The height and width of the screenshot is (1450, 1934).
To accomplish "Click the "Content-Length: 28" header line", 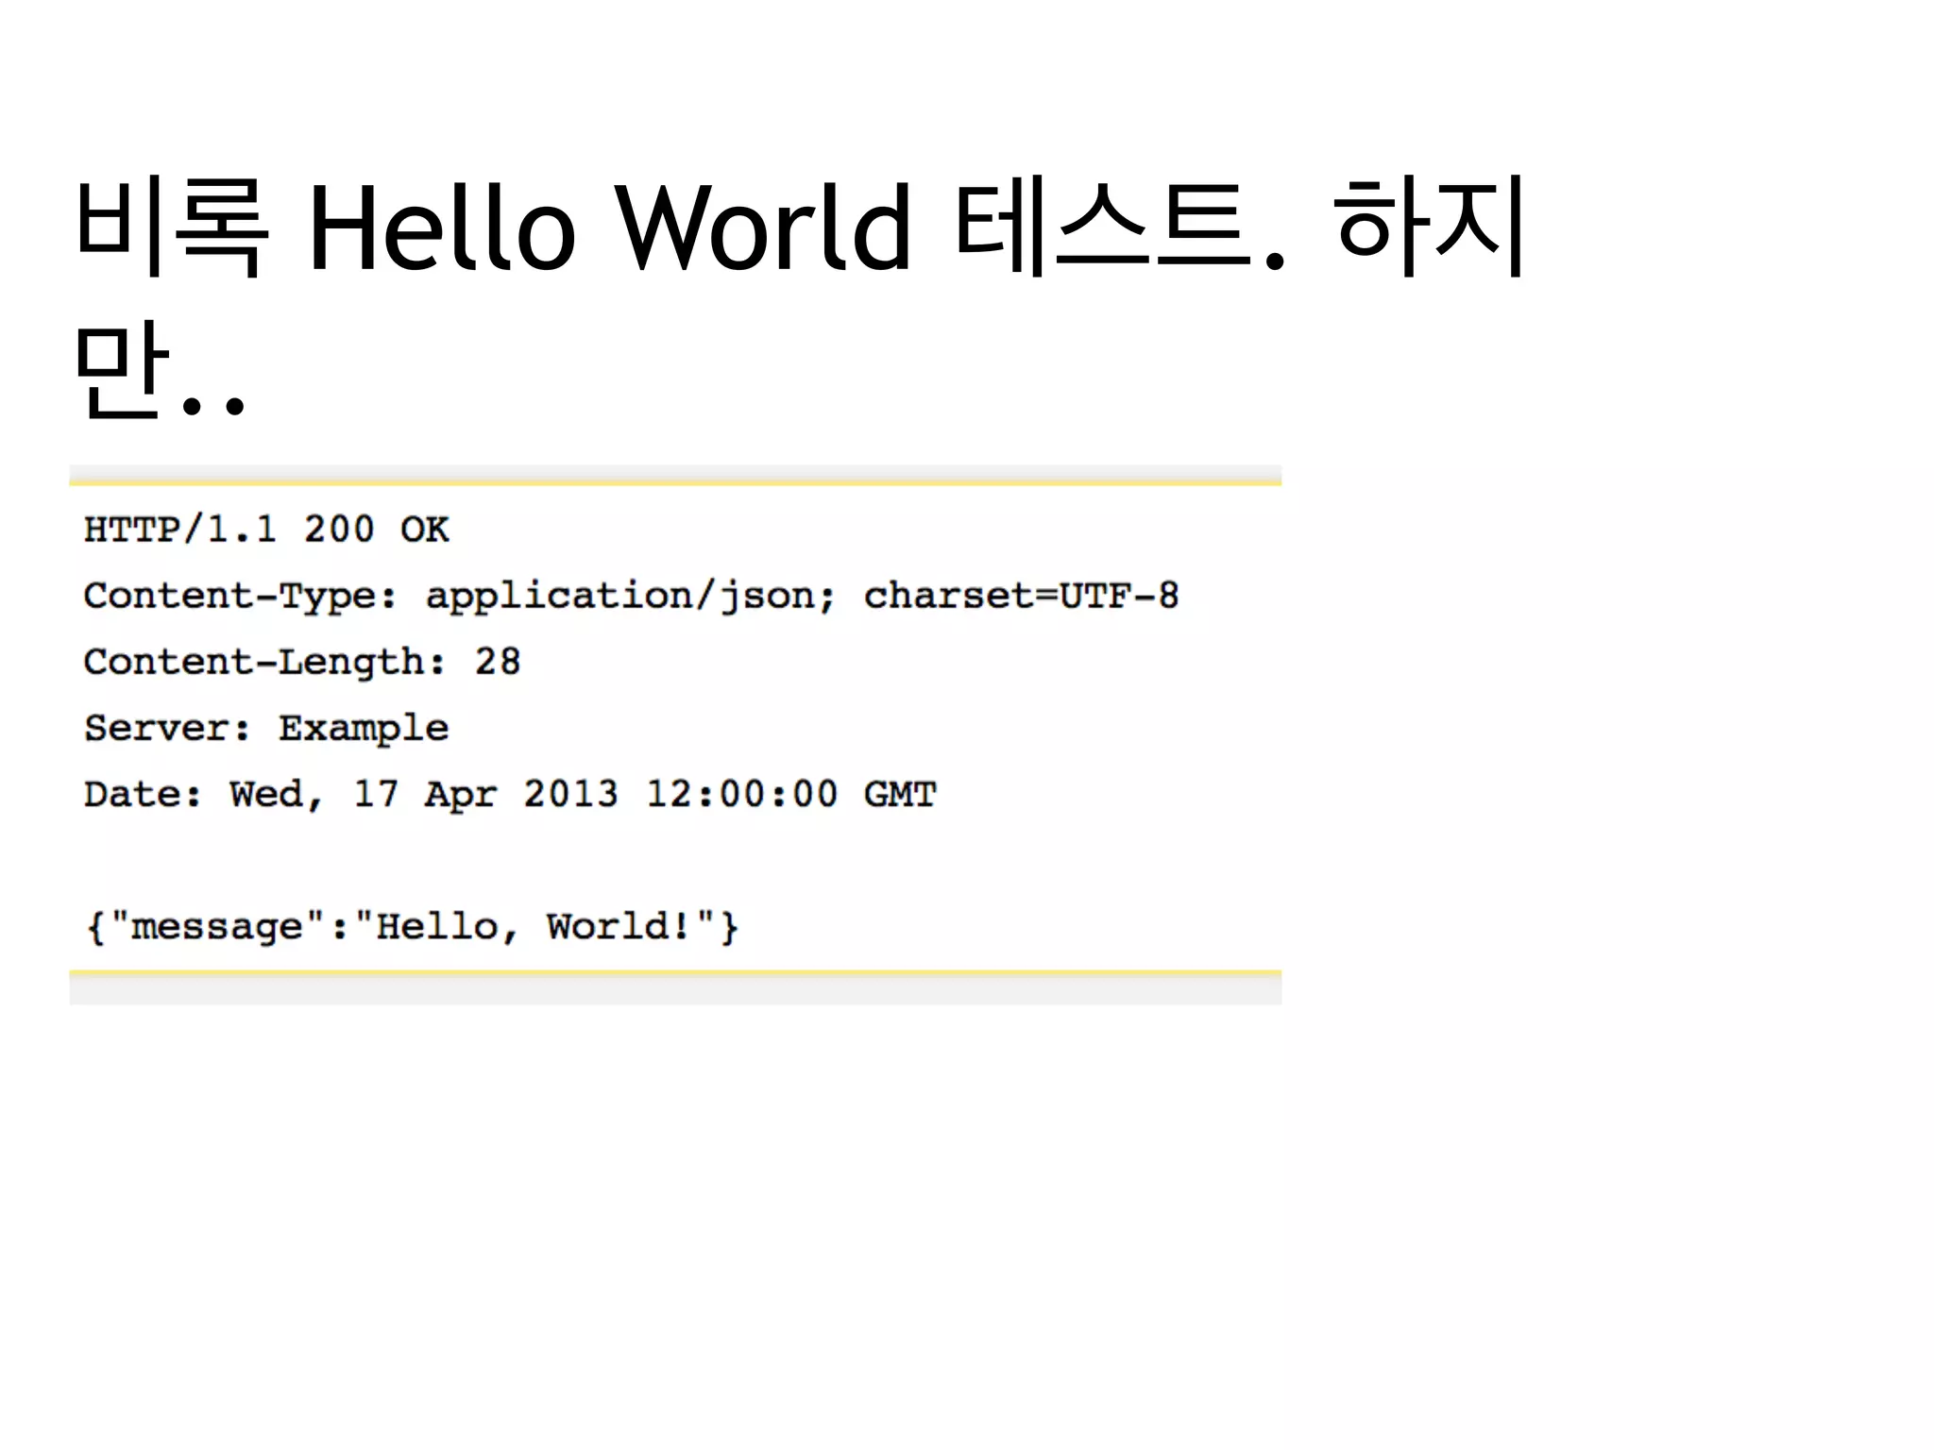I will pos(302,664).
